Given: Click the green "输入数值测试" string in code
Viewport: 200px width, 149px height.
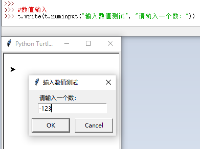Looking at the screenshot, I should pyautogui.click(x=105, y=16).
